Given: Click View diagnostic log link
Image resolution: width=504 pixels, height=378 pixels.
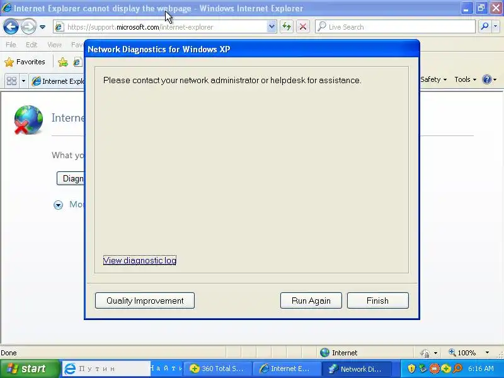Looking at the screenshot, I should coord(139,260).
